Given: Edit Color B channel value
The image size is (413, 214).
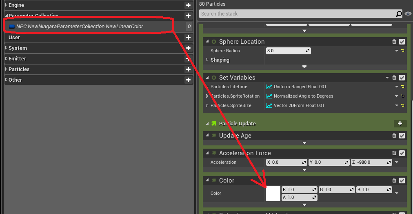Looking at the screenshot, I should pos(374,190).
